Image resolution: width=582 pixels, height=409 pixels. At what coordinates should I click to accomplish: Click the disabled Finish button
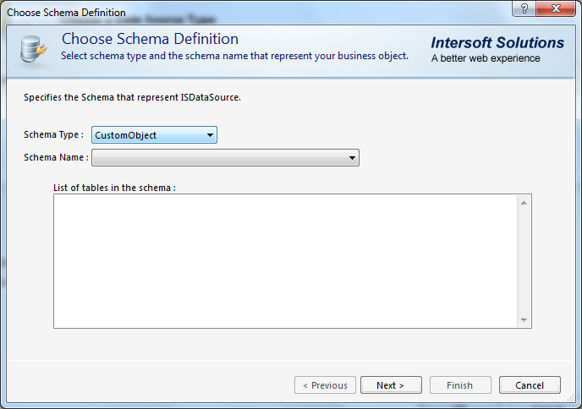(x=459, y=385)
